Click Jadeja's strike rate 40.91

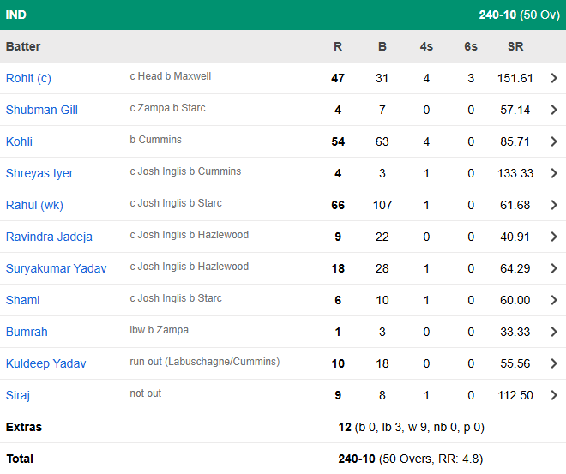[x=515, y=237]
